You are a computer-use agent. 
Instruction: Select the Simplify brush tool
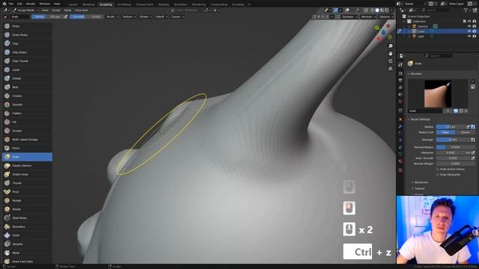point(27,244)
